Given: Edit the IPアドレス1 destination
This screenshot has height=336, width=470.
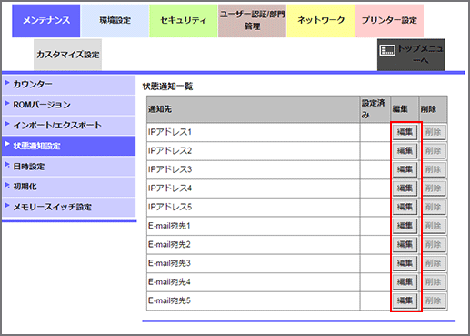Looking at the screenshot, I should point(405,132).
